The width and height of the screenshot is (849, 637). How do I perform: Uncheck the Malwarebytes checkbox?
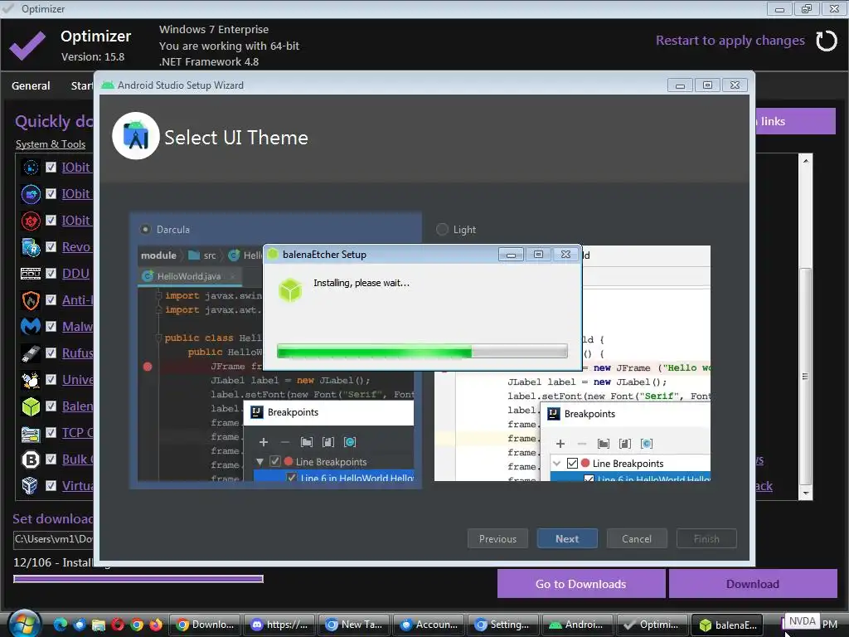pyautogui.click(x=51, y=326)
